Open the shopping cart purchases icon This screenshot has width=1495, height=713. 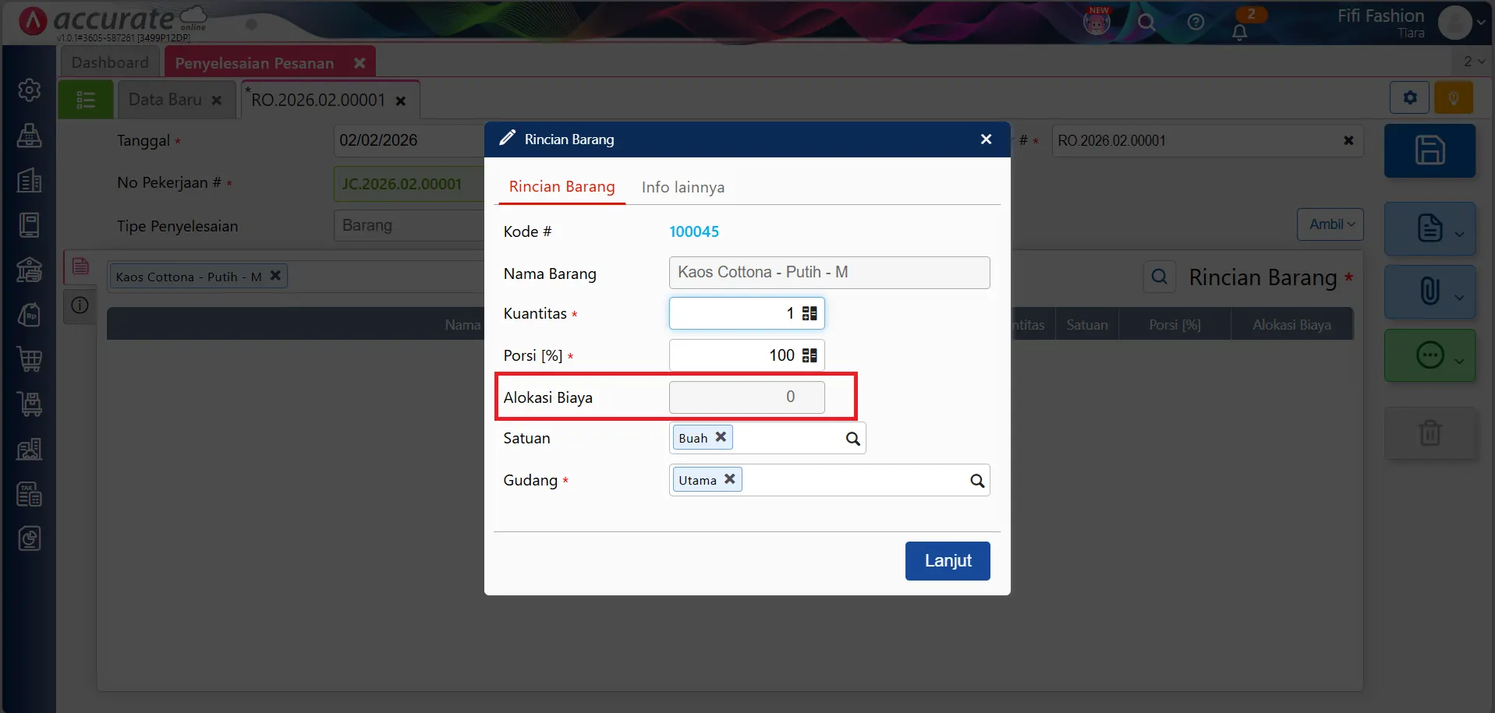point(29,359)
